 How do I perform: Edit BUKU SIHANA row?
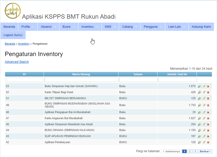[x=204, y=130]
